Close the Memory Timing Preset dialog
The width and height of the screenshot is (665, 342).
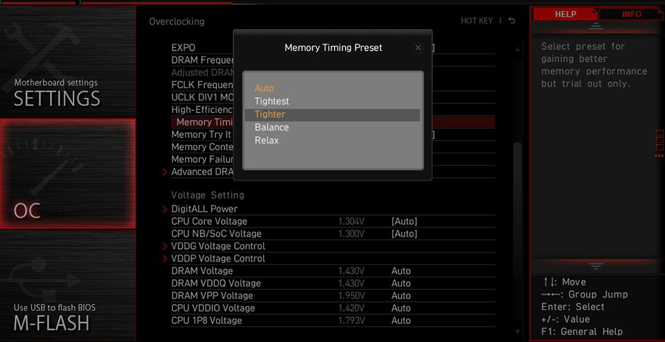(x=418, y=48)
